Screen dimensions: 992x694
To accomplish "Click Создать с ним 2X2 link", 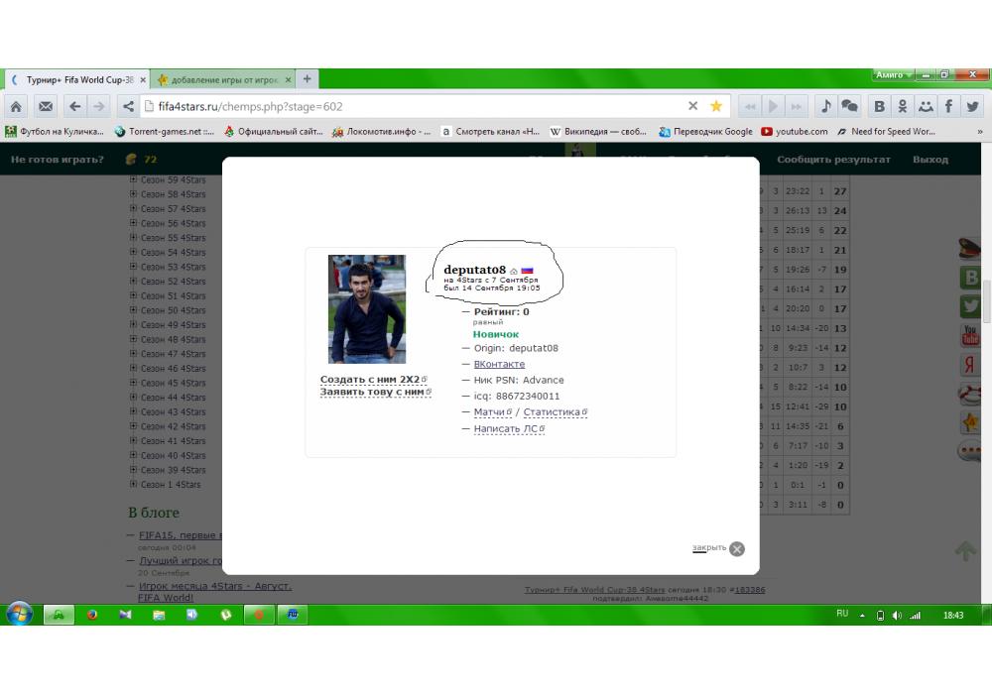I will point(370,379).
